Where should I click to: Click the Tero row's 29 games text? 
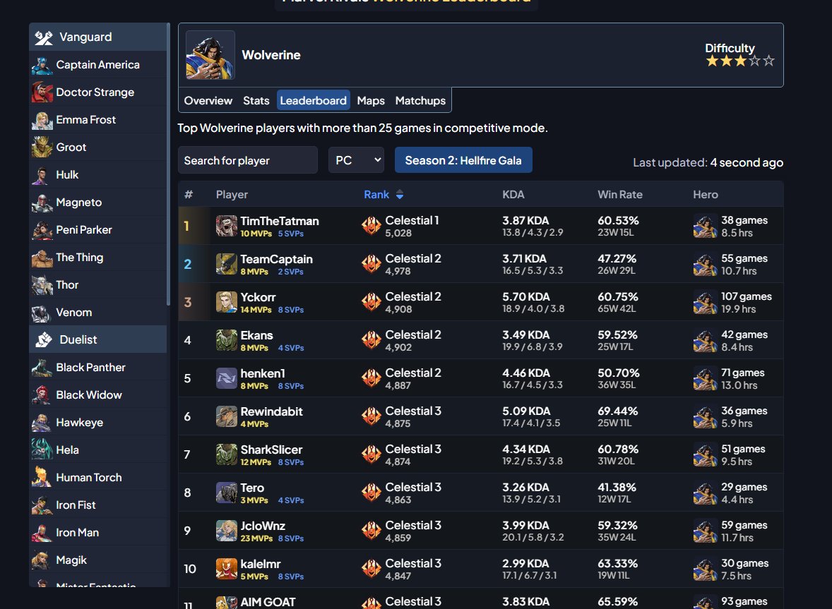tap(744, 487)
